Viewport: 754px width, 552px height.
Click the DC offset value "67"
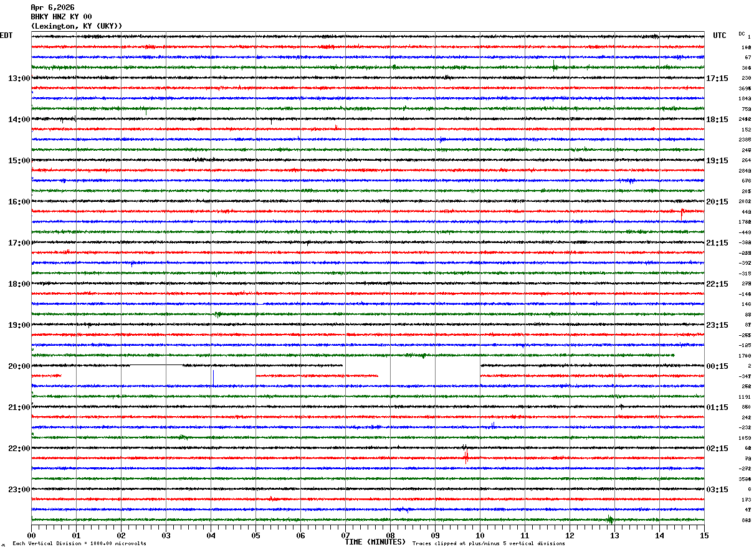click(748, 57)
